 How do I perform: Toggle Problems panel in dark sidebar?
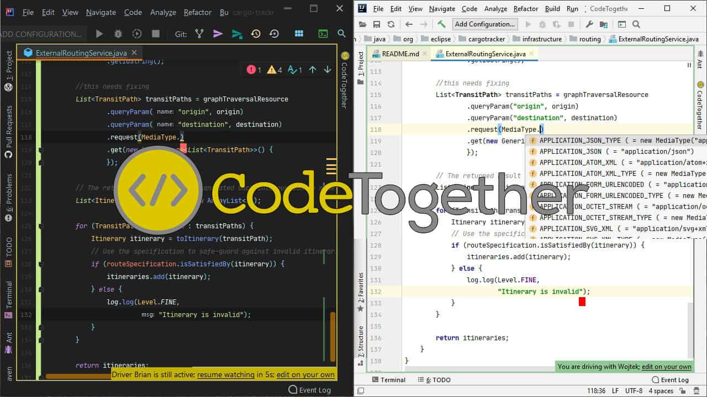click(9, 197)
